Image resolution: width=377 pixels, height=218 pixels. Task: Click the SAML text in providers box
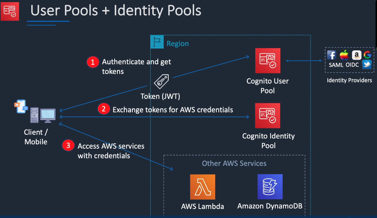pyautogui.click(x=336, y=65)
